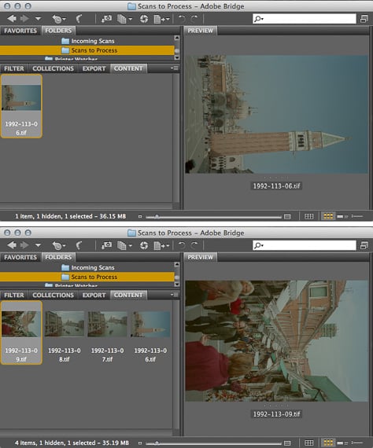Click the bell tower preview image

pos(277,114)
